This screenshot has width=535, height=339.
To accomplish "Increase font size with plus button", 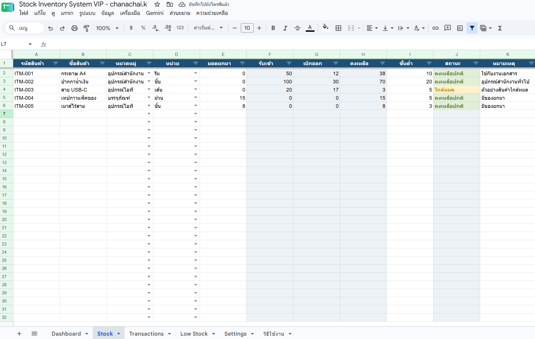I will click(x=259, y=28).
